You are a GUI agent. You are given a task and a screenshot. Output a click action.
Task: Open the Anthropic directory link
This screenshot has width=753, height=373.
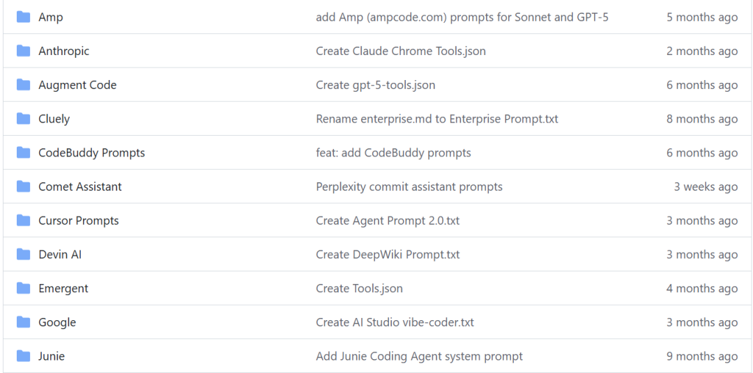pyautogui.click(x=63, y=51)
